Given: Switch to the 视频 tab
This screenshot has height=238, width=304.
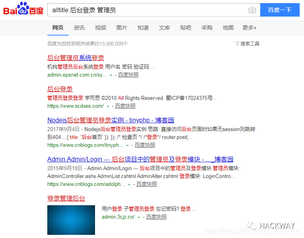Looking at the screenshot, I should click(x=101, y=28).
